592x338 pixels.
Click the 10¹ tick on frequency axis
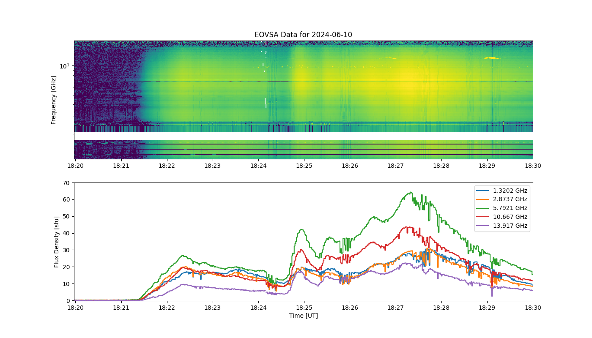(x=64, y=66)
